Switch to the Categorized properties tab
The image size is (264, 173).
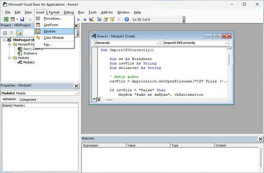28,100
